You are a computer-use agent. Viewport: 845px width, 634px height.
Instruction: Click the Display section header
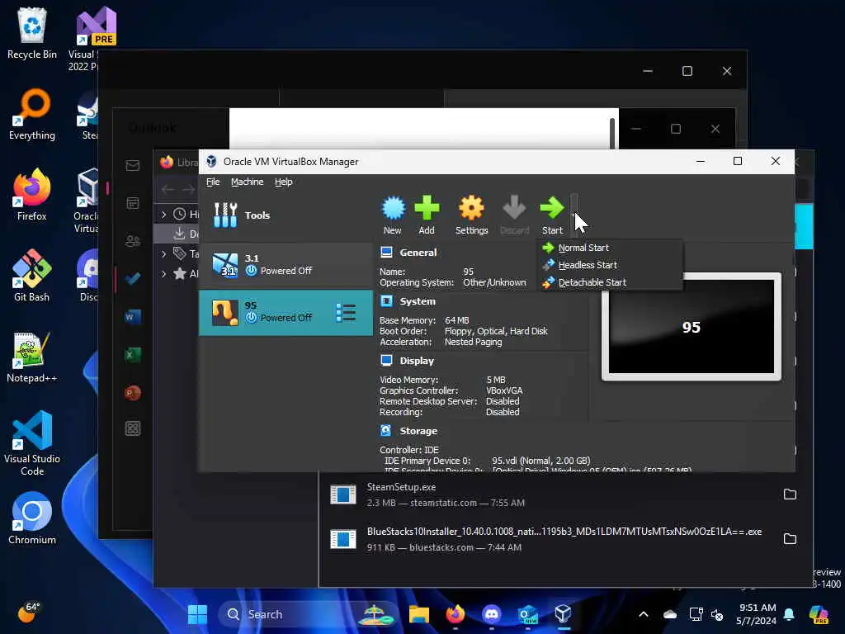tap(417, 361)
